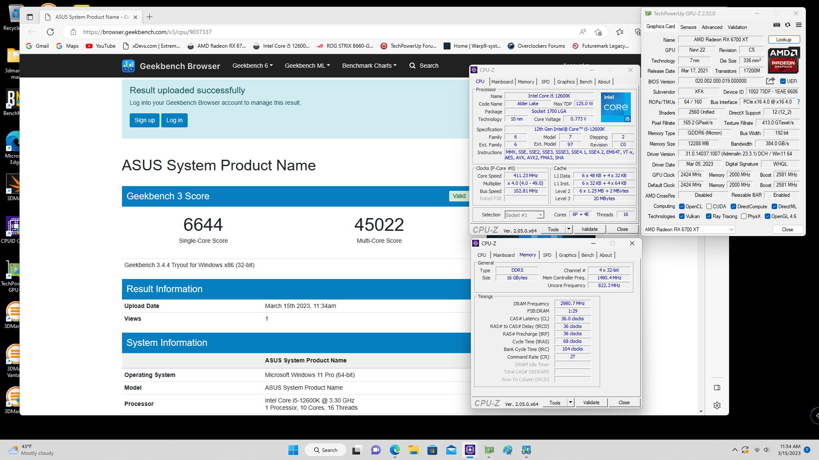Toggle CUDA checkbox in GPU-Z
Viewport: 819px width, 460px height.
709,207
